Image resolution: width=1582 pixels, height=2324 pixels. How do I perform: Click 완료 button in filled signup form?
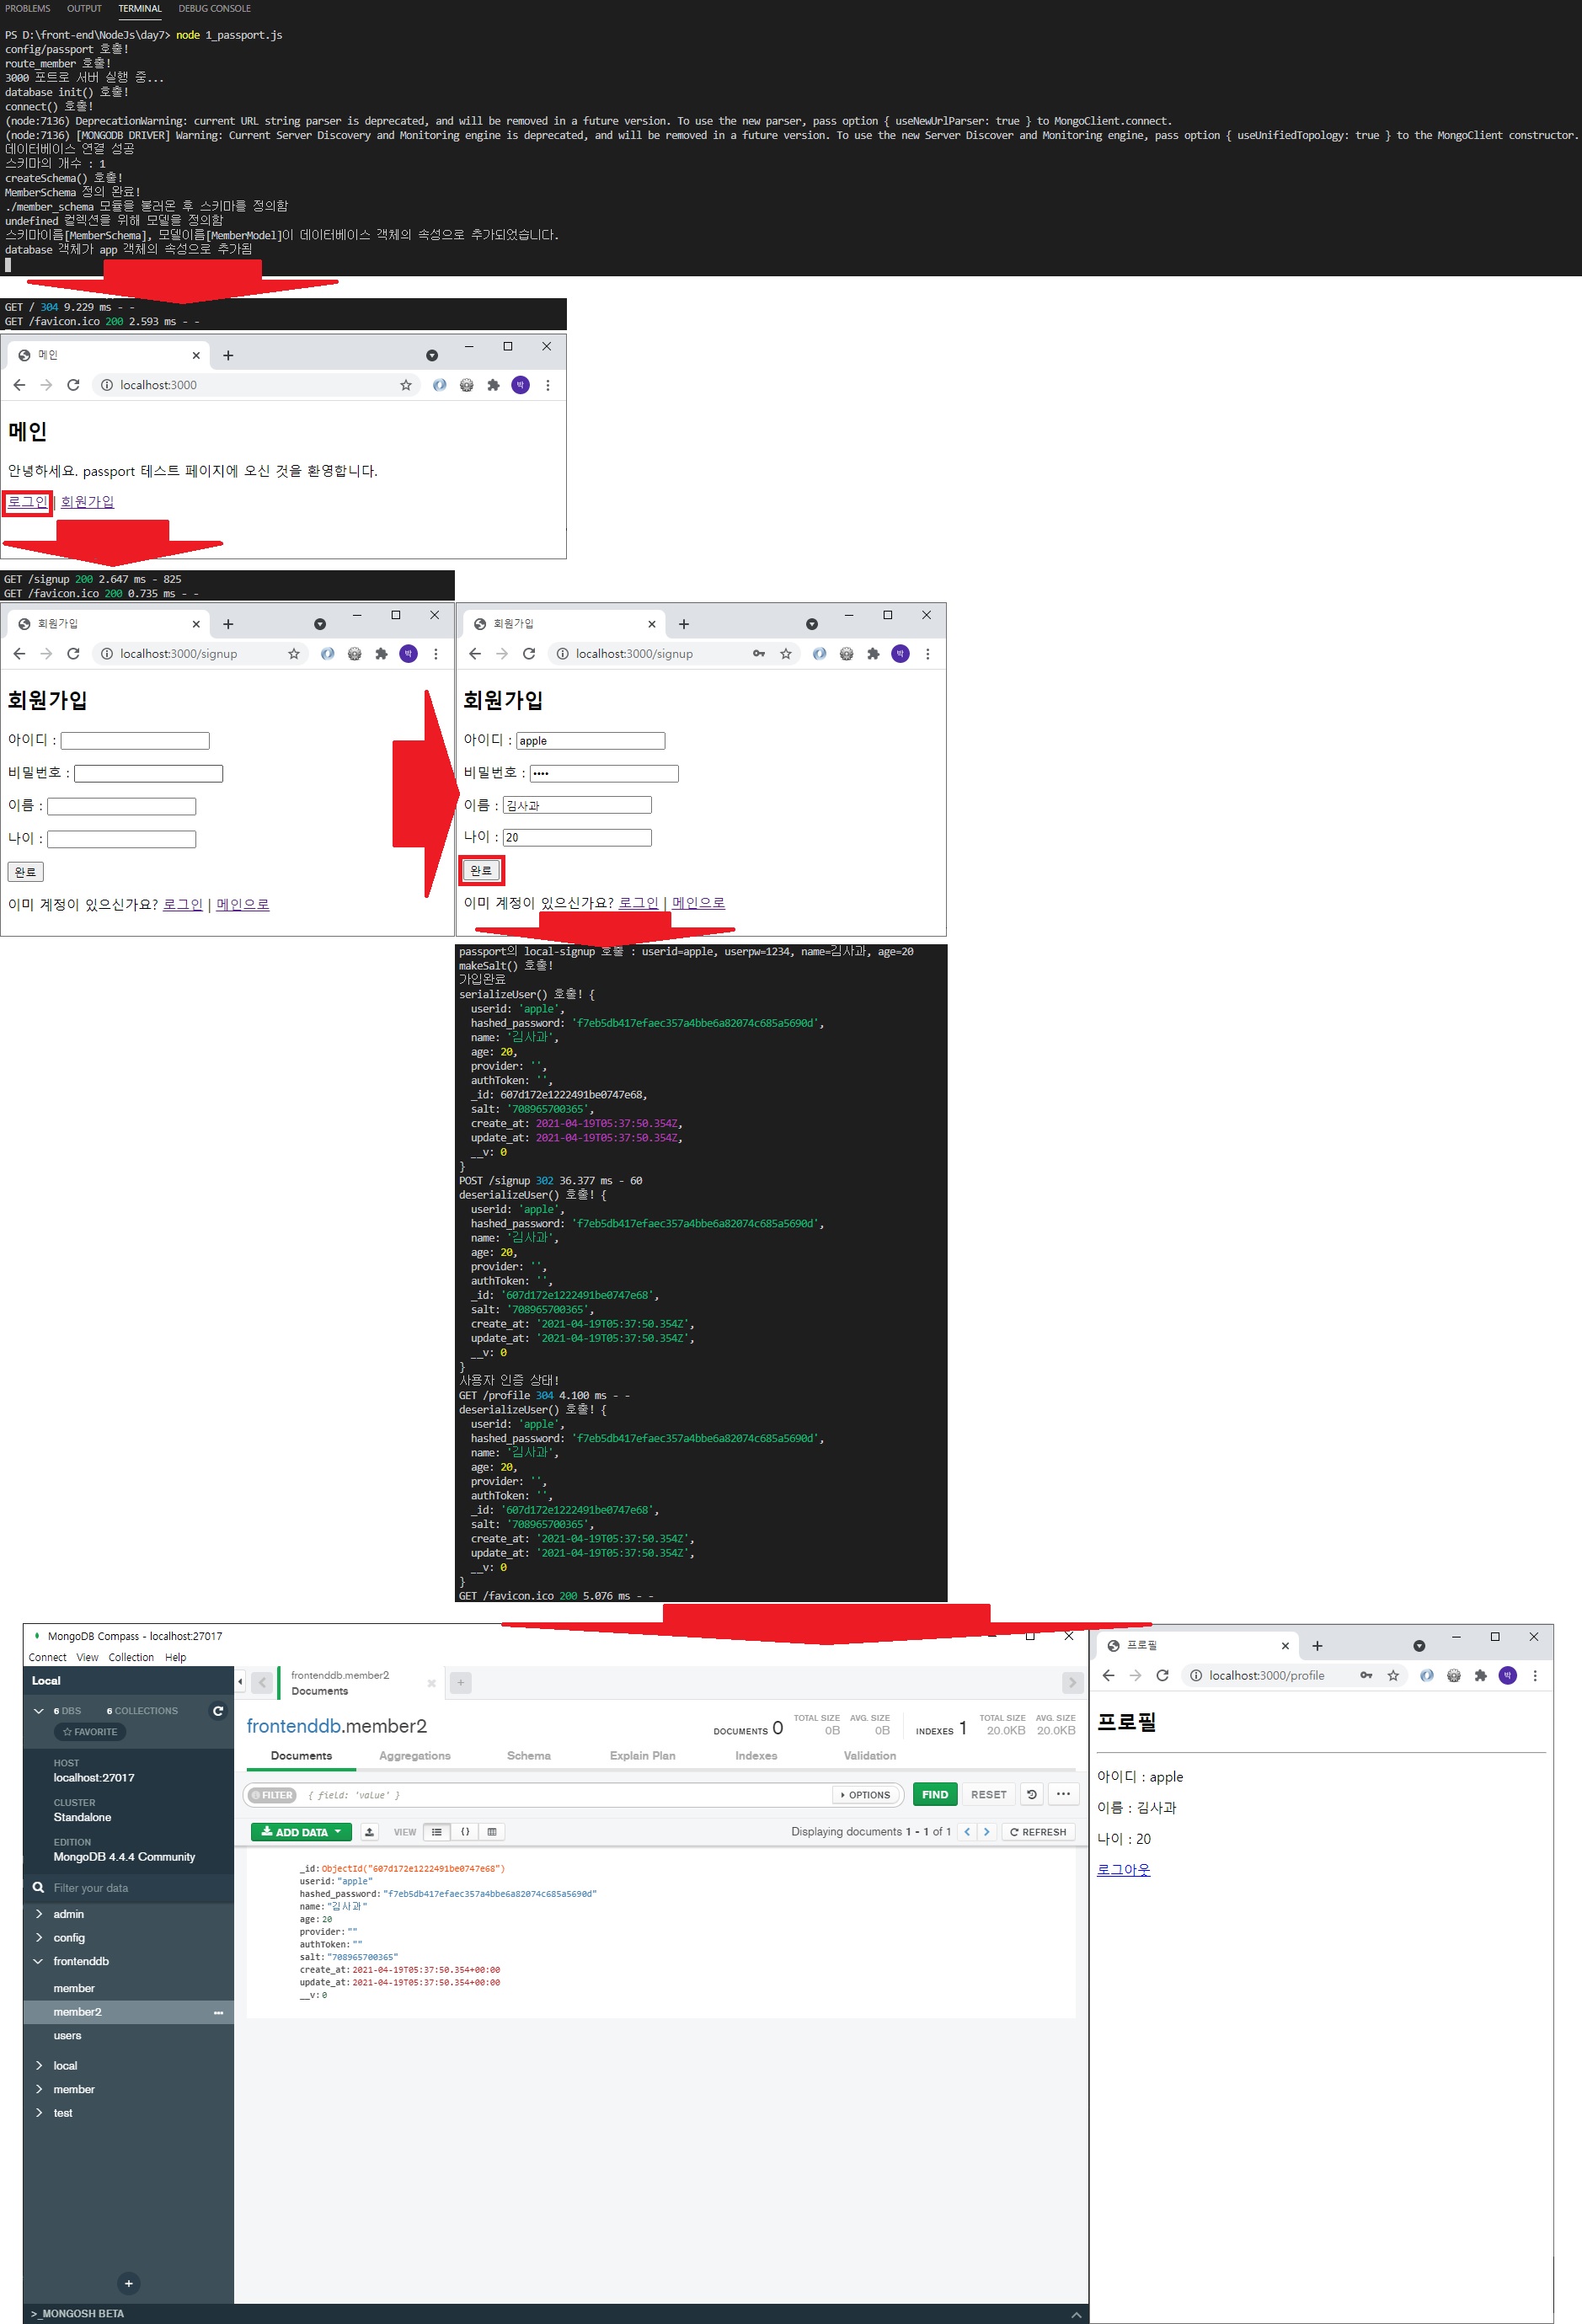[x=481, y=871]
